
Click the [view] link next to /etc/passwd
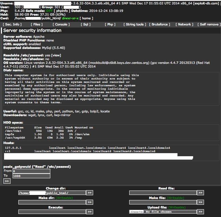click(x=56, y=55)
